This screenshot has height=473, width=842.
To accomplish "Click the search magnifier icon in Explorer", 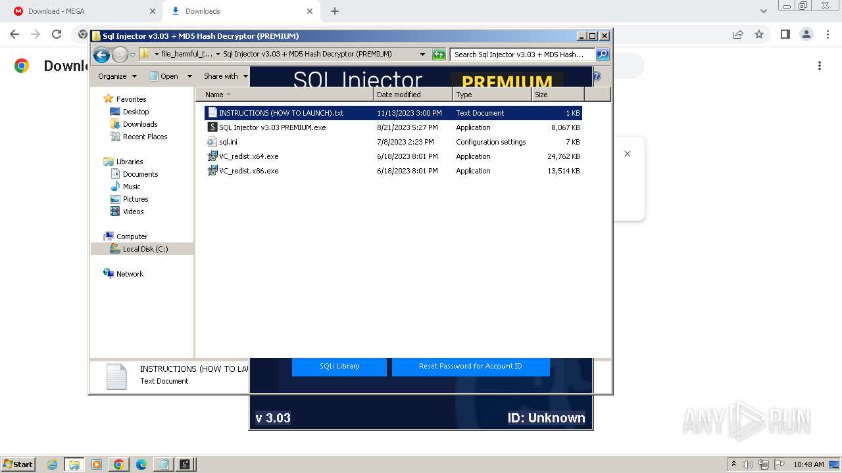I will pos(602,55).
